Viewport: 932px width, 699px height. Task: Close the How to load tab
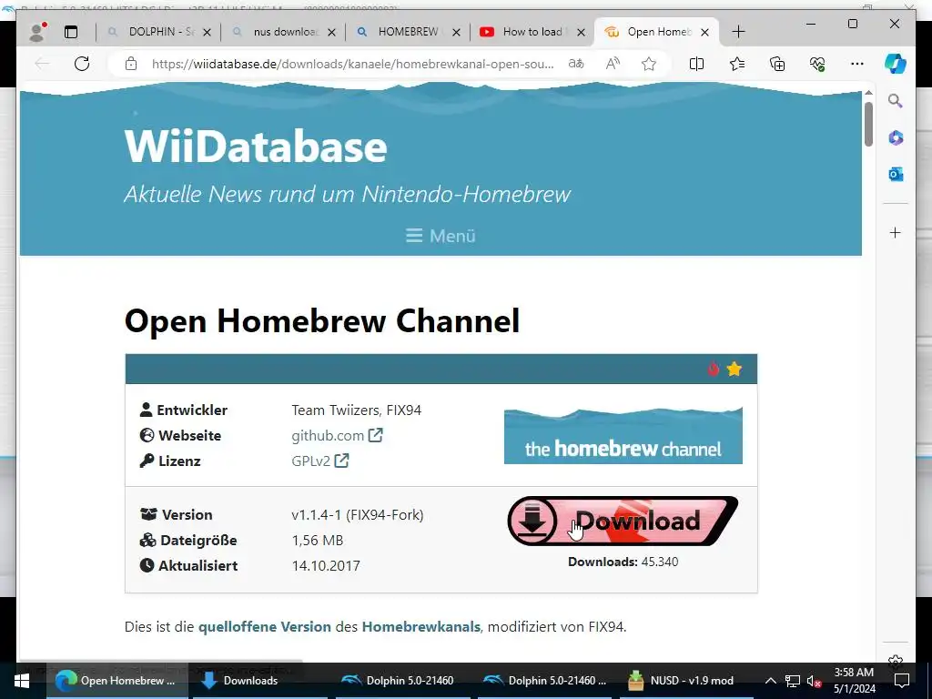pyautogui.click(x=582, y=32)
